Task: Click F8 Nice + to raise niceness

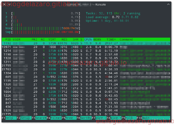Action: [114, 118]
